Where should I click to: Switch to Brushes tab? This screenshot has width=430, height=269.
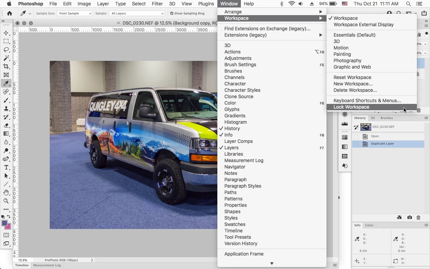387,118
